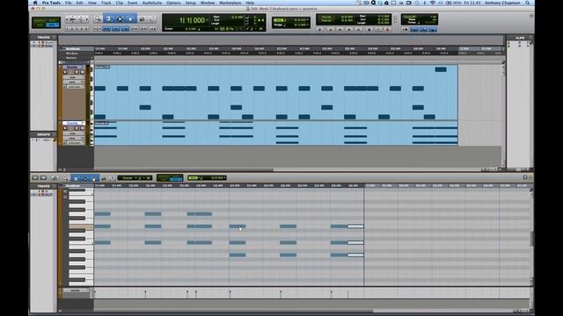
Task: Click the Bars|Beats ruler label
Action: click(x=73, y=49)
